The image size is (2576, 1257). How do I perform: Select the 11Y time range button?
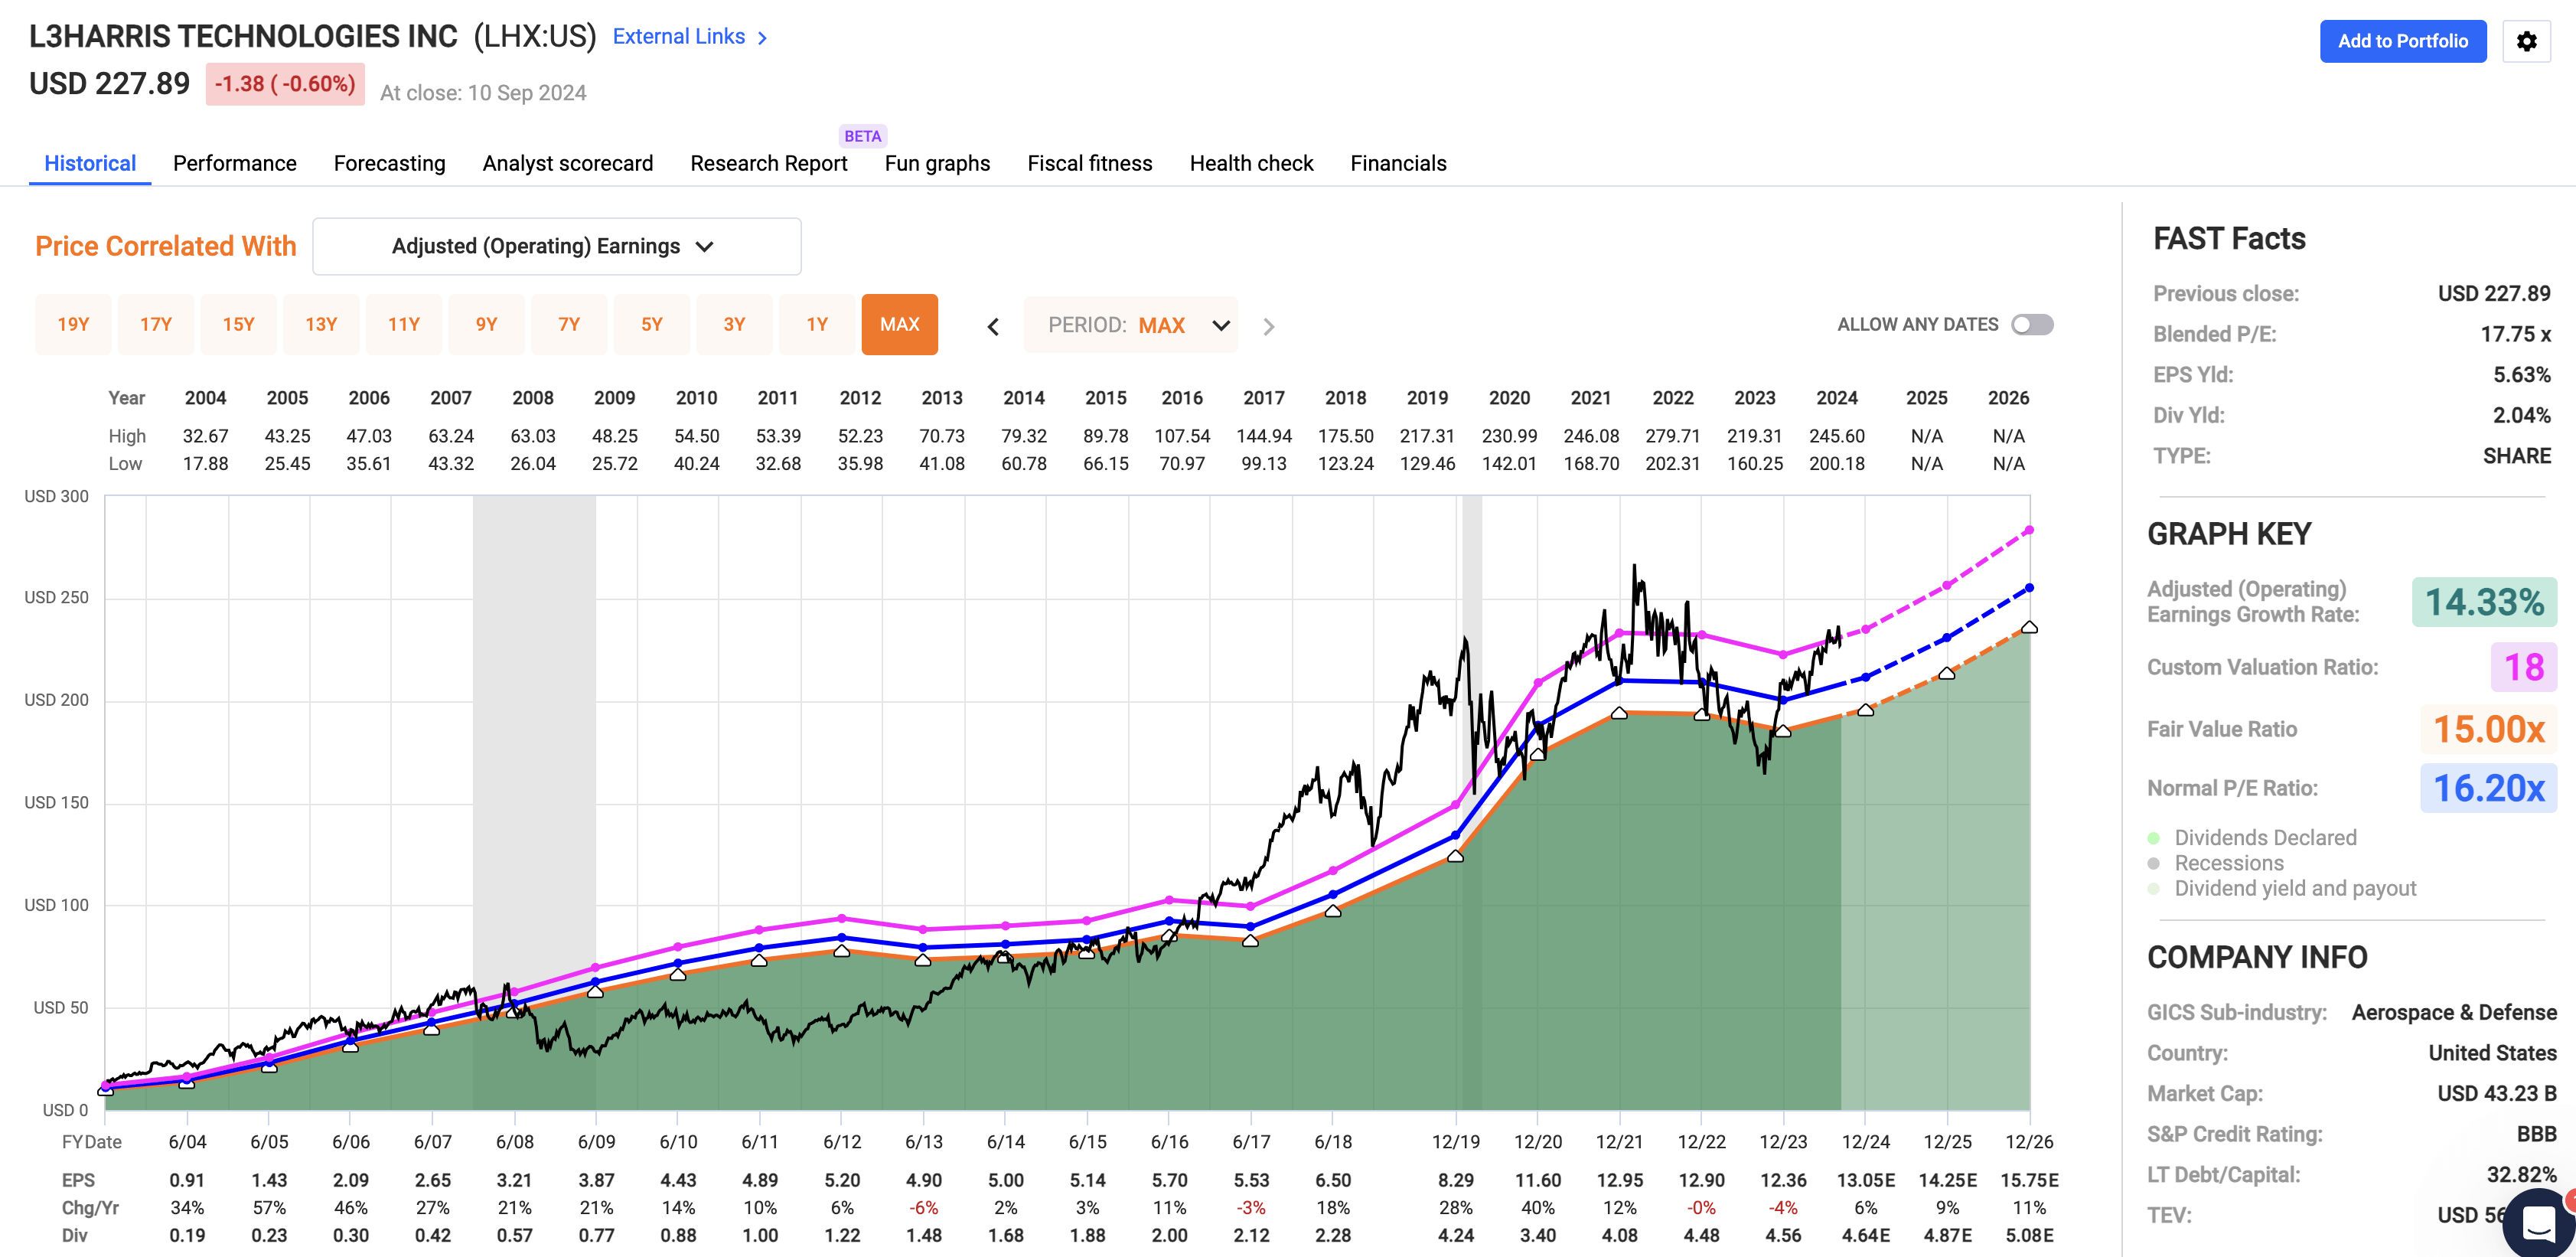404,324
